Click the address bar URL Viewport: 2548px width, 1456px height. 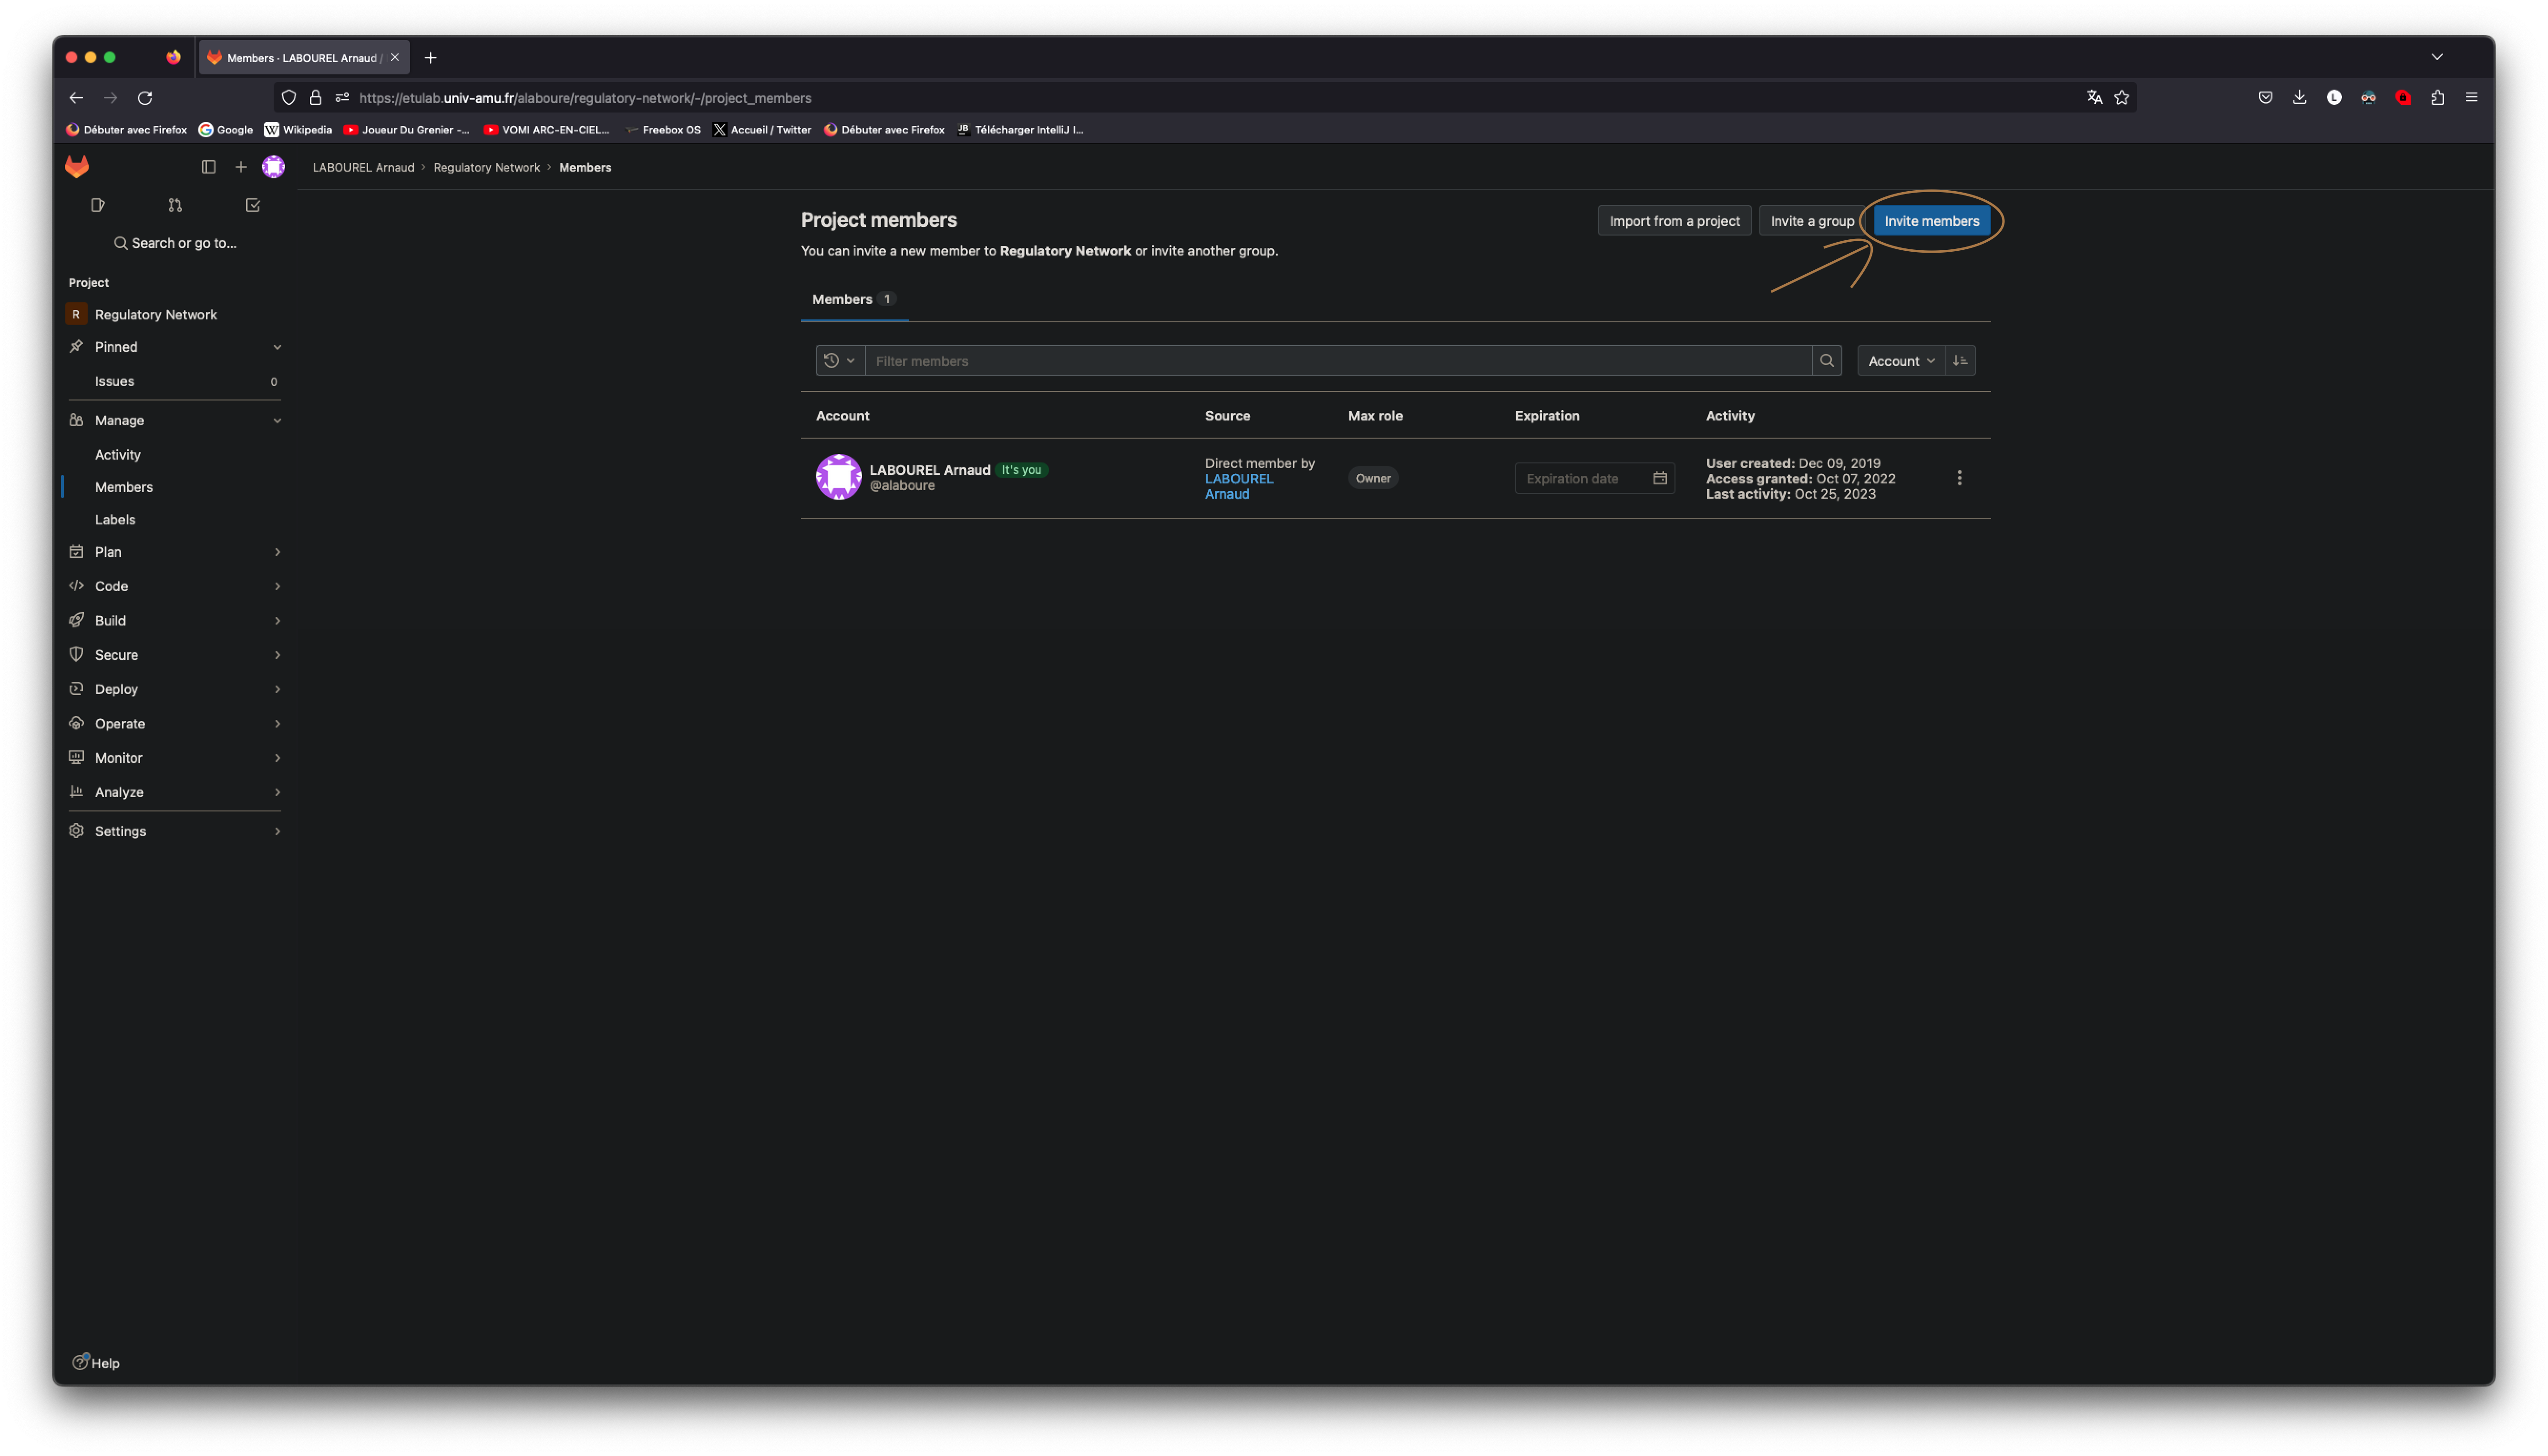point(585,98)
